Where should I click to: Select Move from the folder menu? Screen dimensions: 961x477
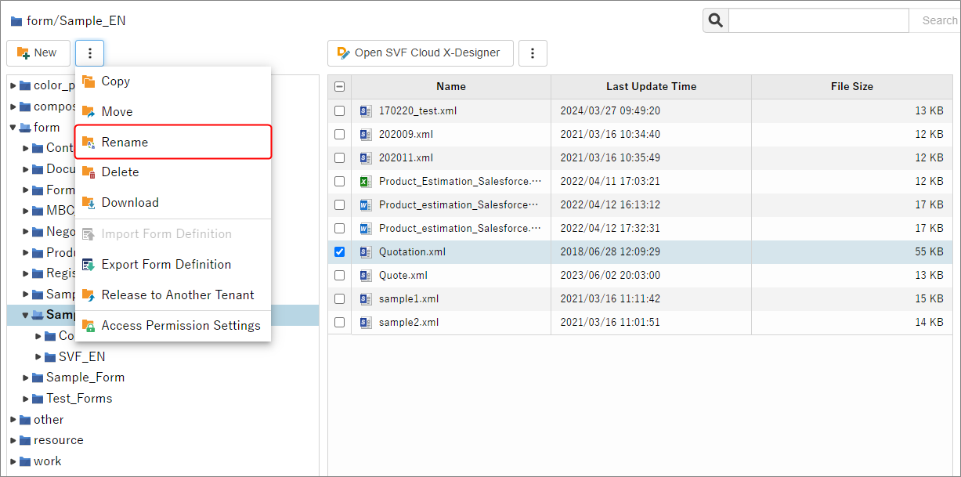[173, 112]
